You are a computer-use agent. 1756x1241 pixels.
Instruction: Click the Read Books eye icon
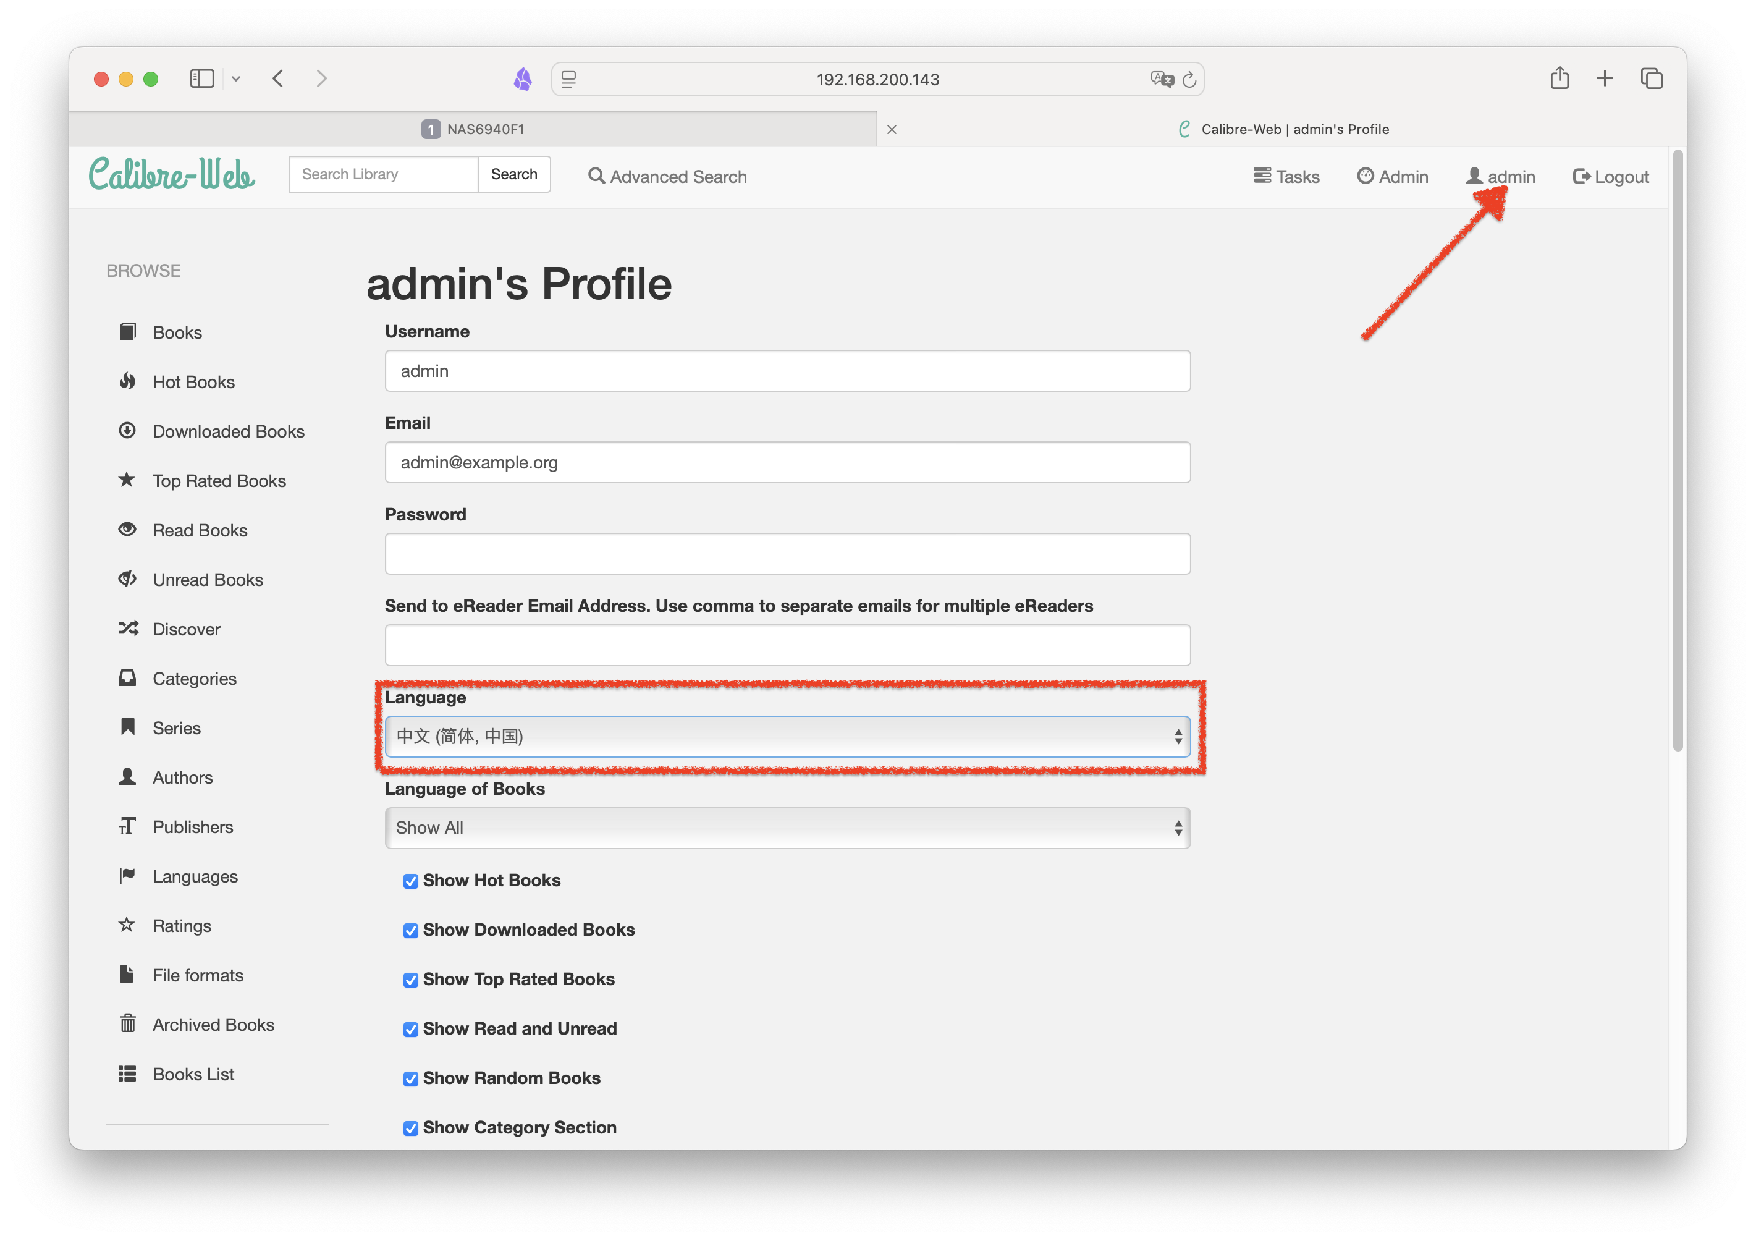pos(128,530)
